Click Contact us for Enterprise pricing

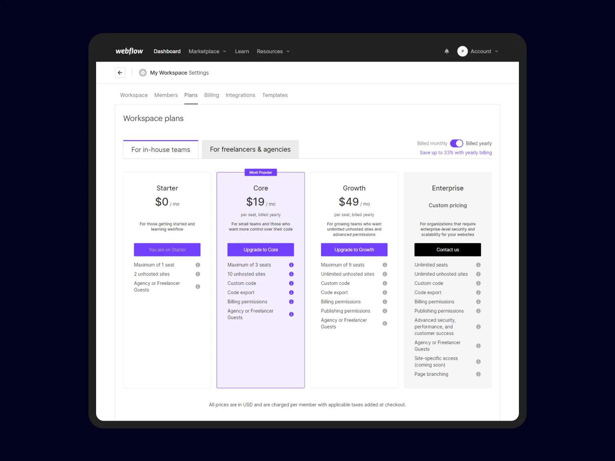point(447,249)
